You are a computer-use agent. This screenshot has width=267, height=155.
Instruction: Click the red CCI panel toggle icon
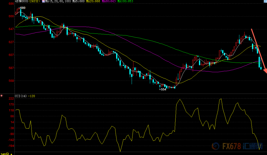(x=2, y=96)
